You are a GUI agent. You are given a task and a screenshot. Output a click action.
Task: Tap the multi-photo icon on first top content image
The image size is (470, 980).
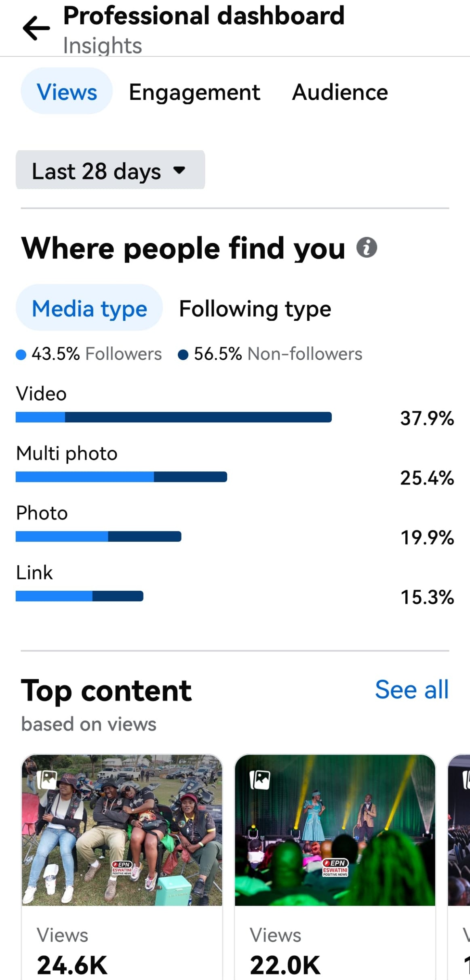pos(47,779)
